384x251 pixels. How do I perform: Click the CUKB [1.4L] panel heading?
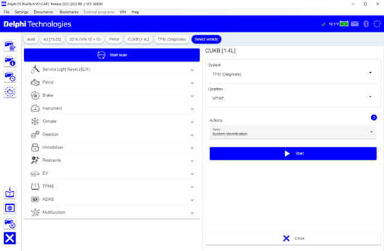220,51
